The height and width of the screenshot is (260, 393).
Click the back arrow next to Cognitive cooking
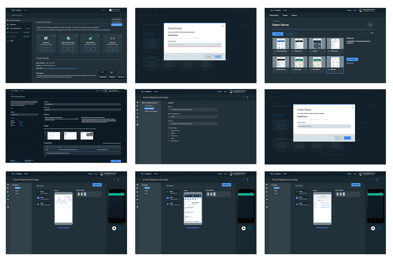8,15
